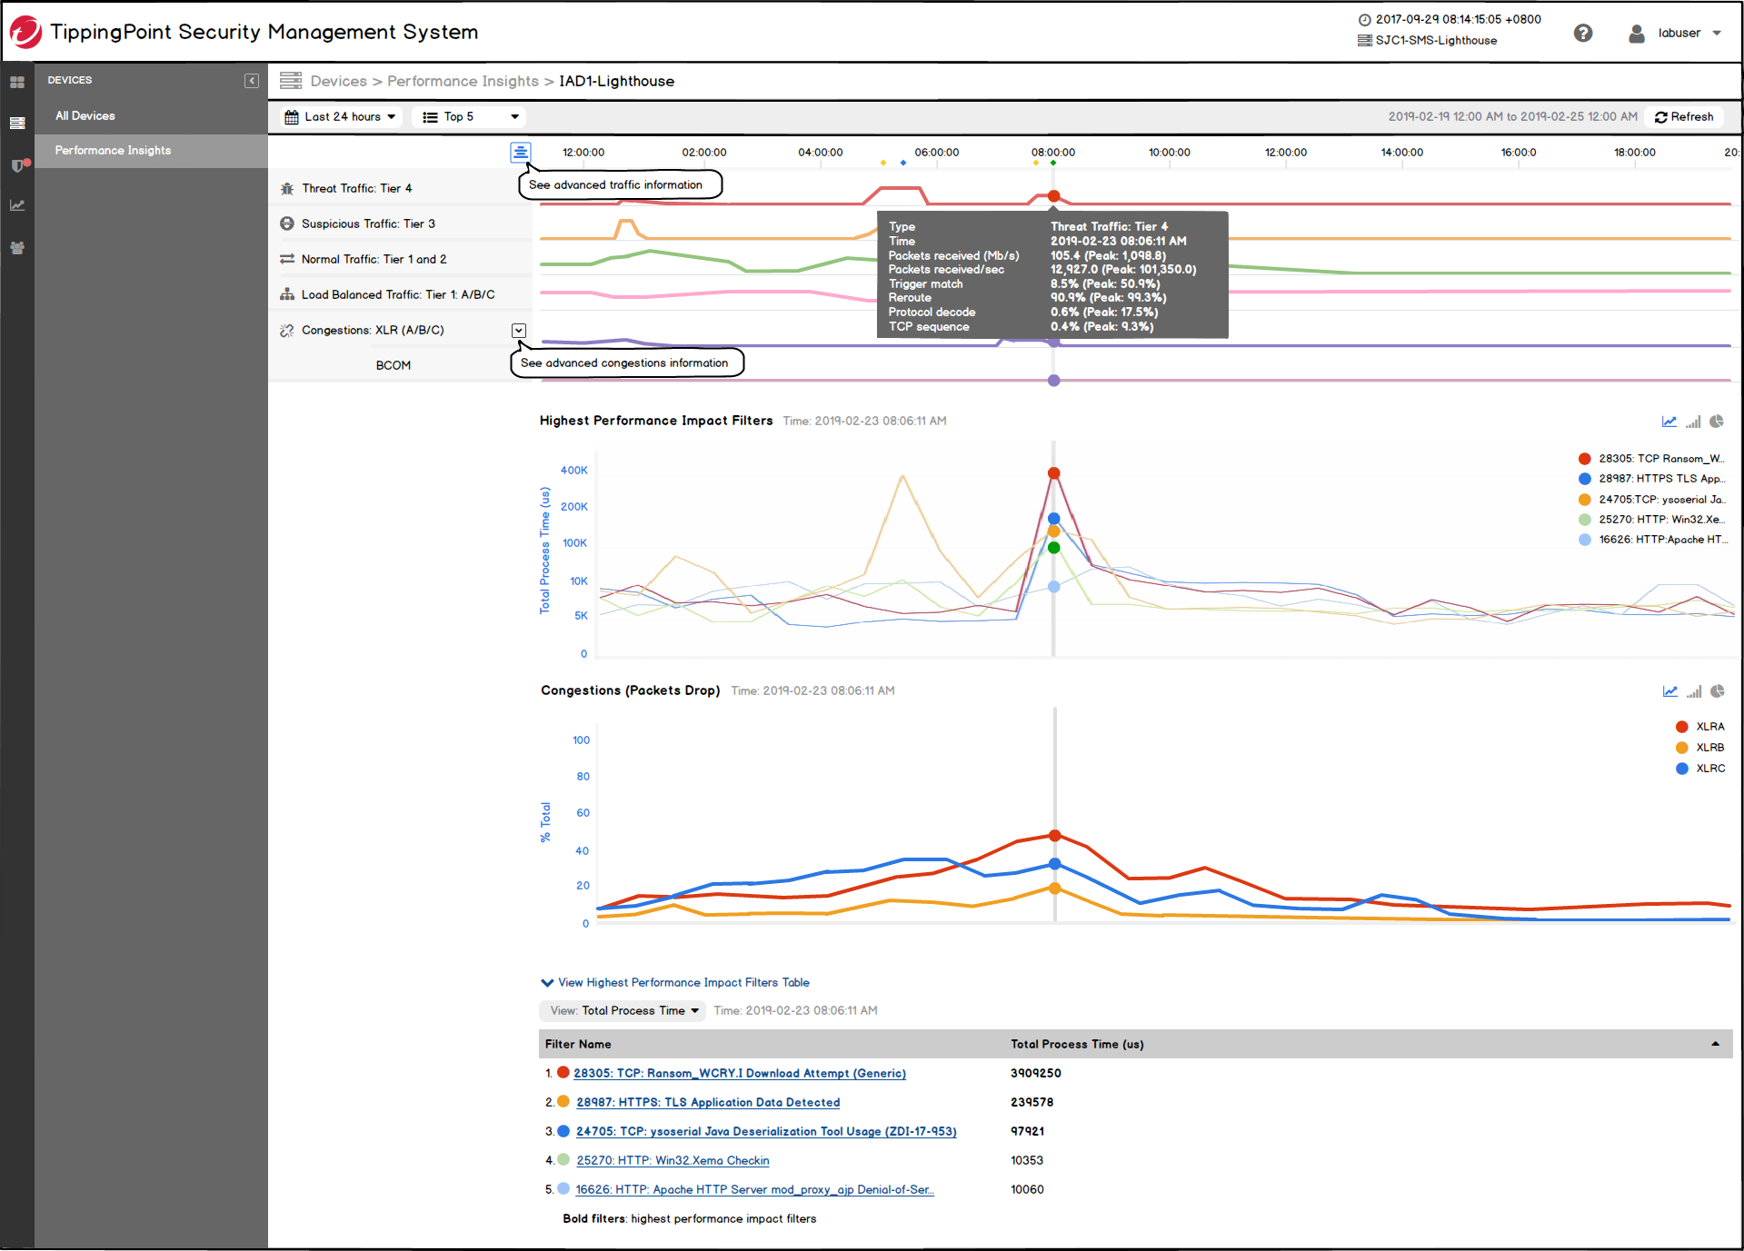Image resolution: width=1744 pixels, height=1251 pixels.
Task: Click the Load Balanced Traffic network icon
Action: tap(287, 294)
